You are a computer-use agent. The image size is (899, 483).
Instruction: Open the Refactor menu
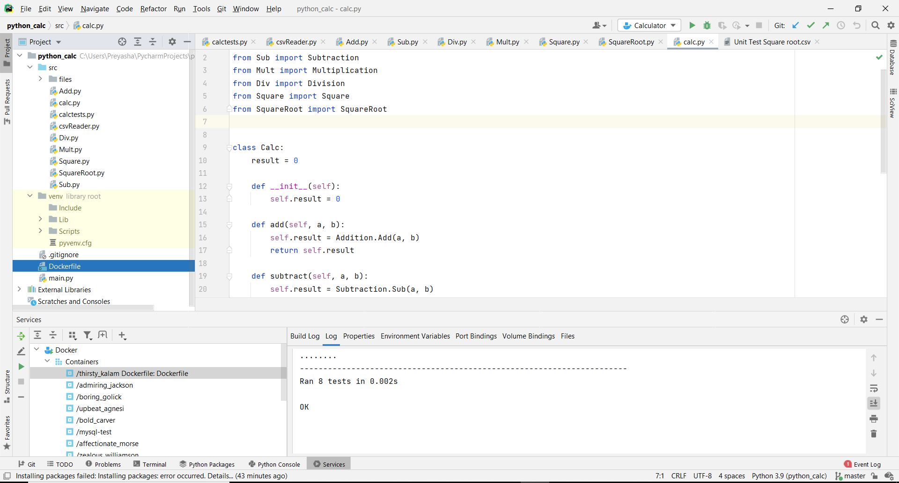pos(153,8)
